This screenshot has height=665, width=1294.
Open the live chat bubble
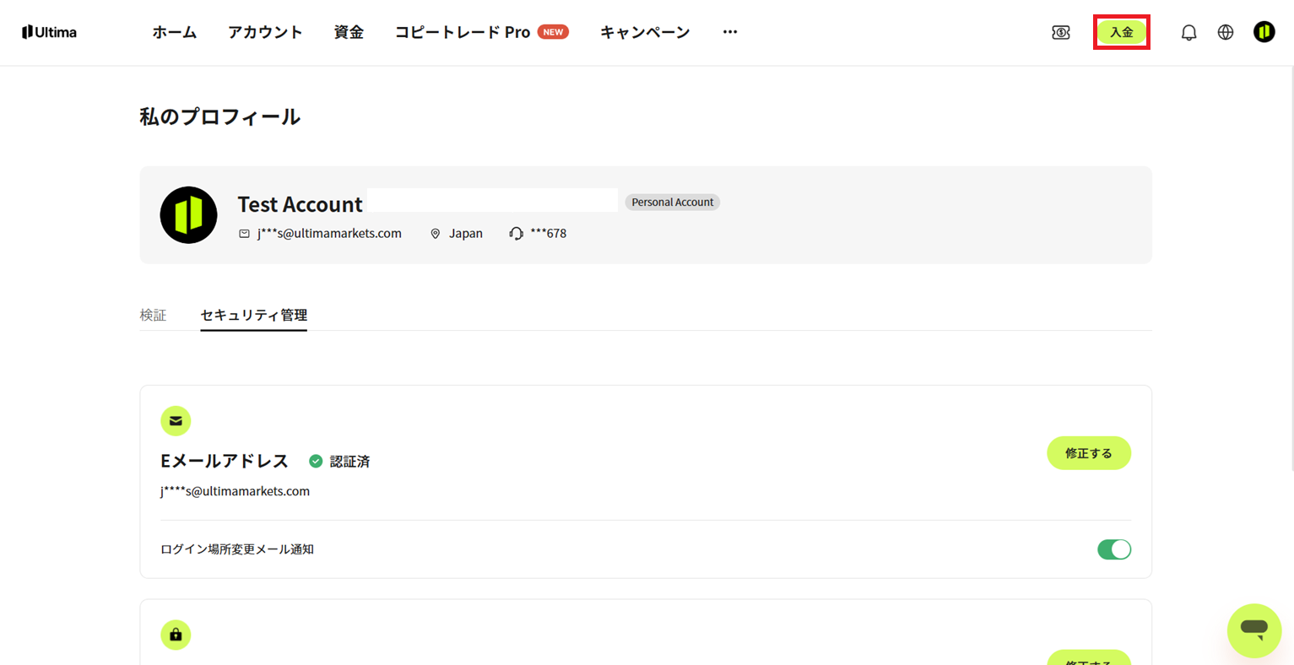click(1254, 630)
